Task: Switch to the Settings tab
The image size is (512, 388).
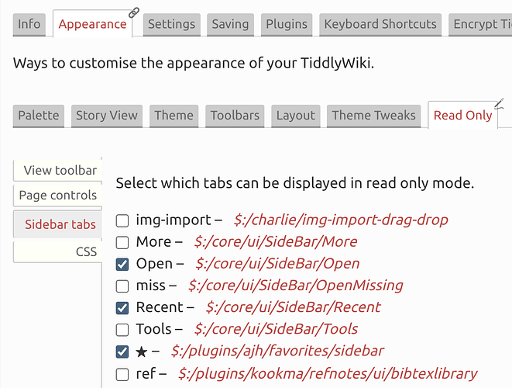Action: pos(171,24)
